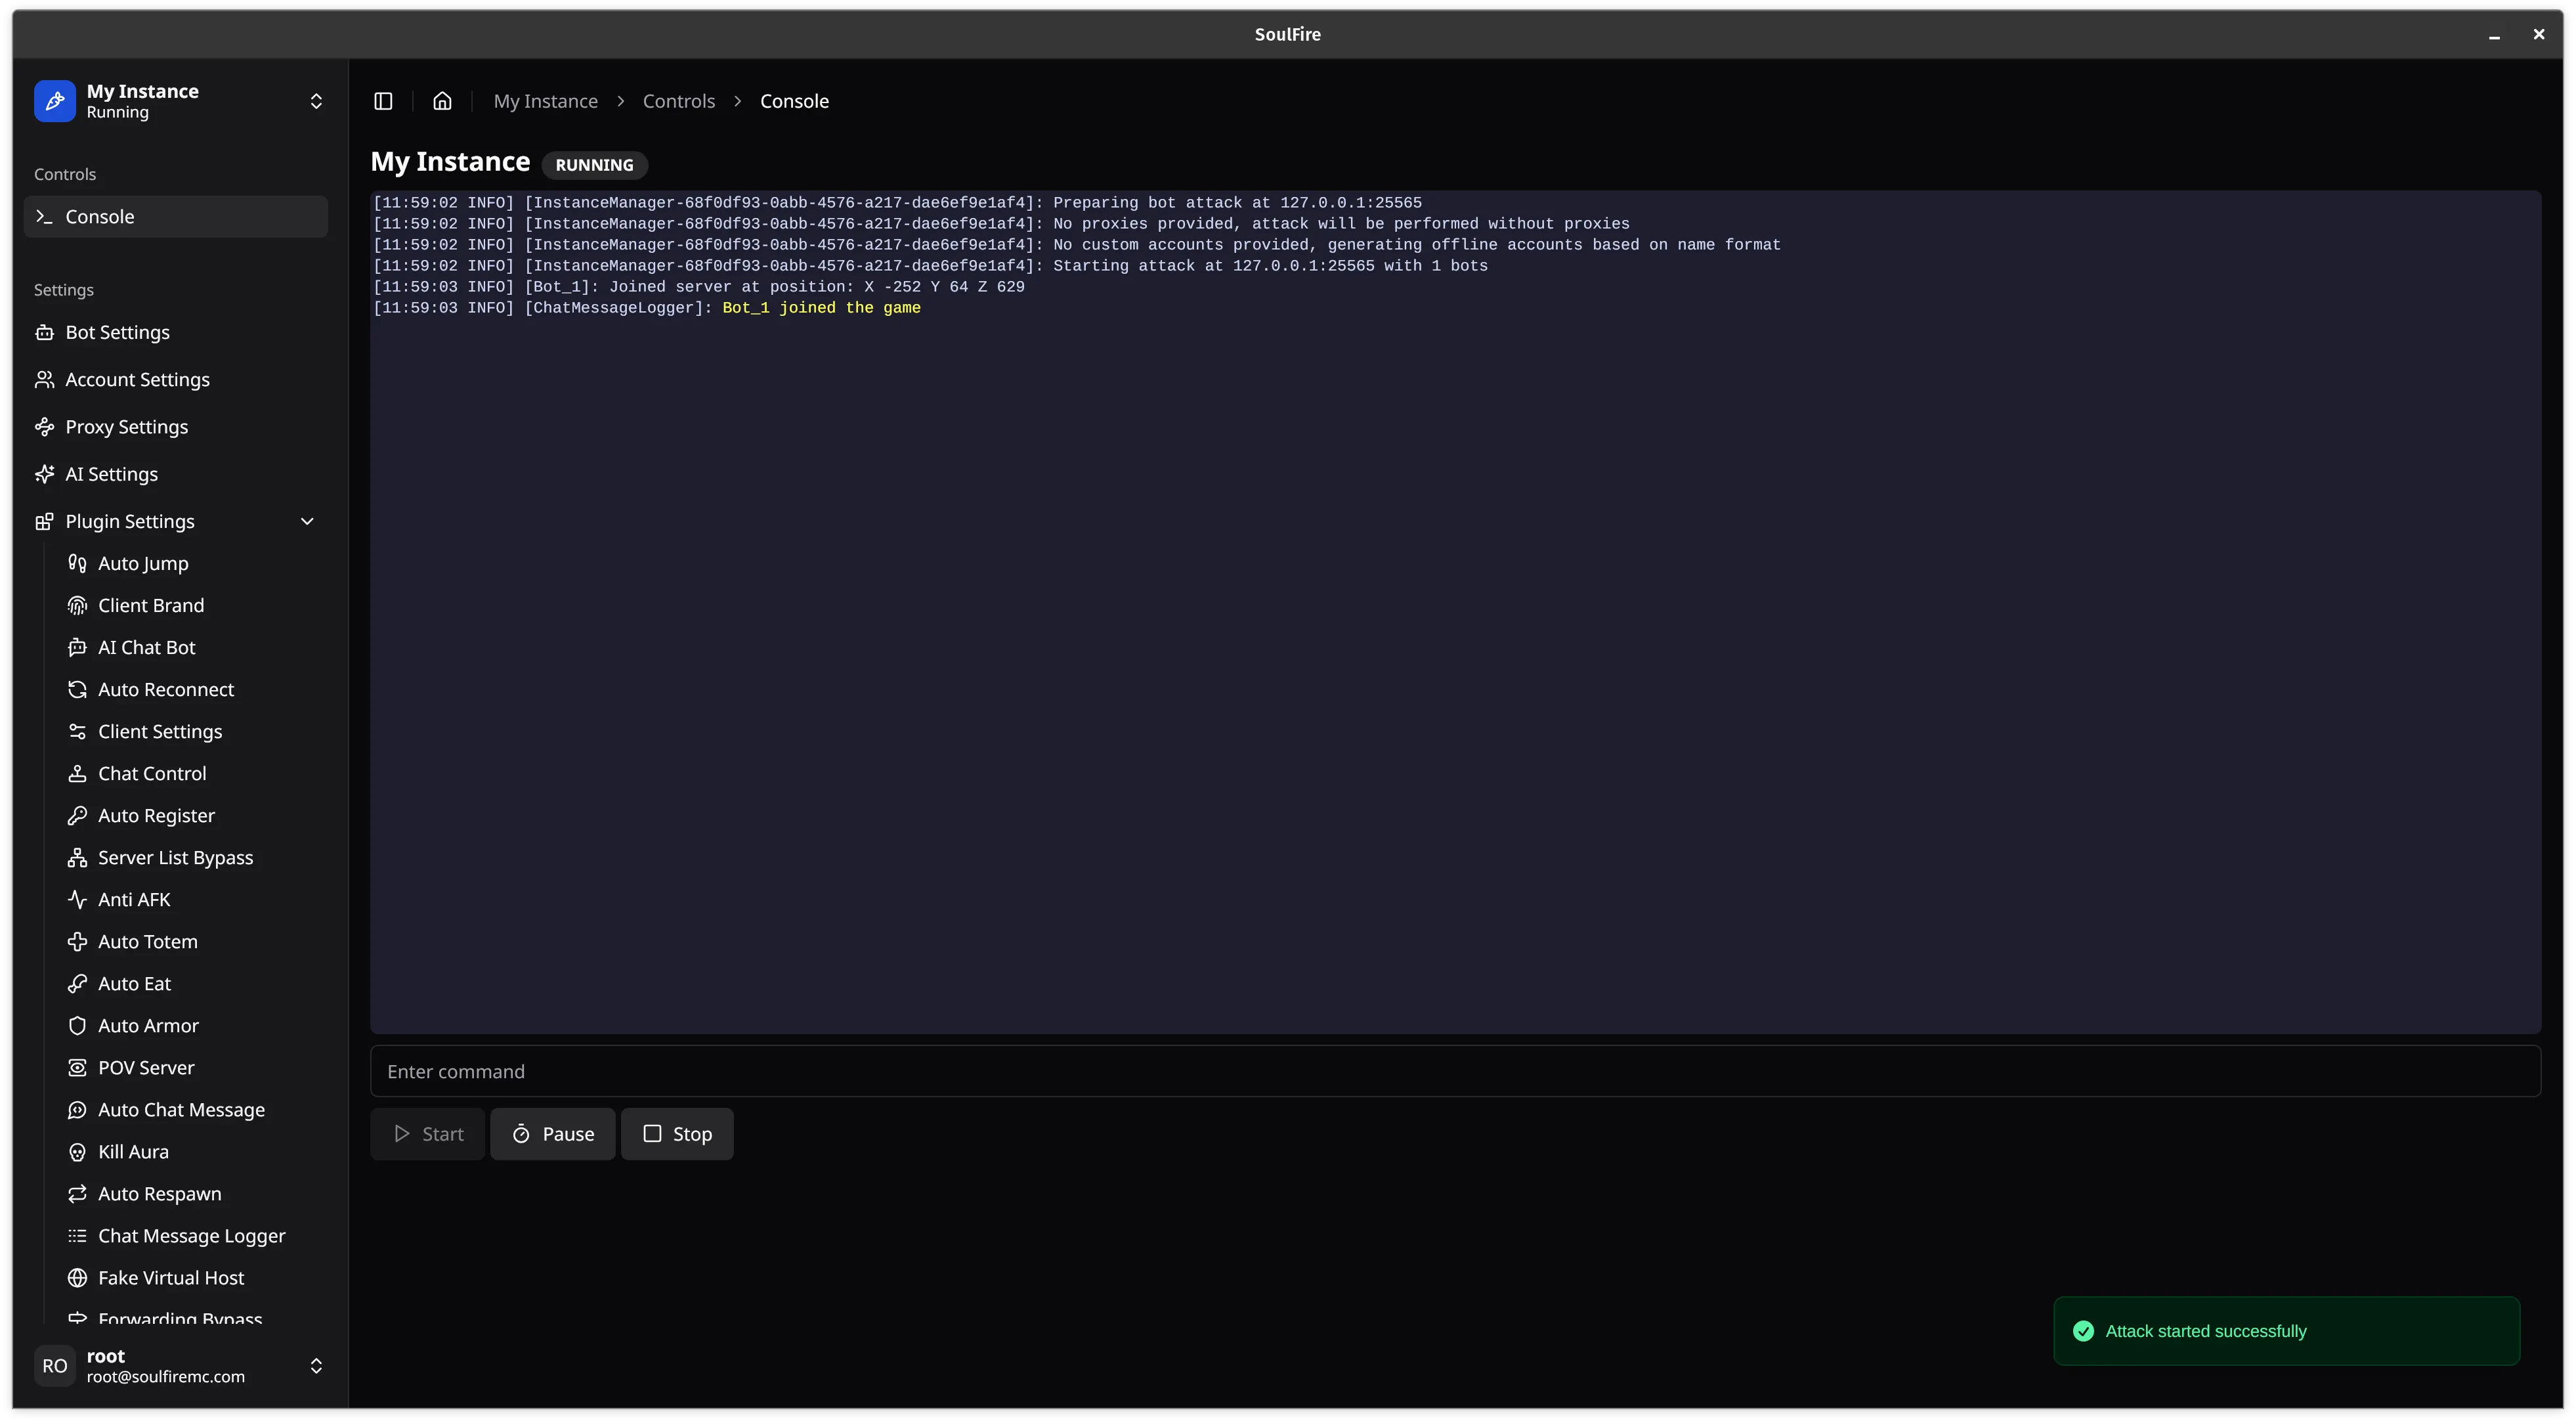Screen dimensions: 2576x1421
Task: Open Server List Bypass settings
Action: click(x=175, y=858)
